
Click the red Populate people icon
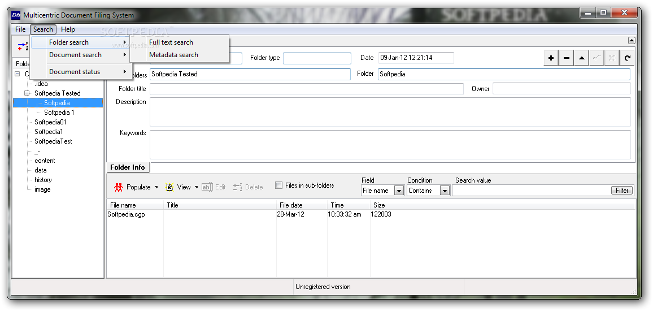(119, 187)
